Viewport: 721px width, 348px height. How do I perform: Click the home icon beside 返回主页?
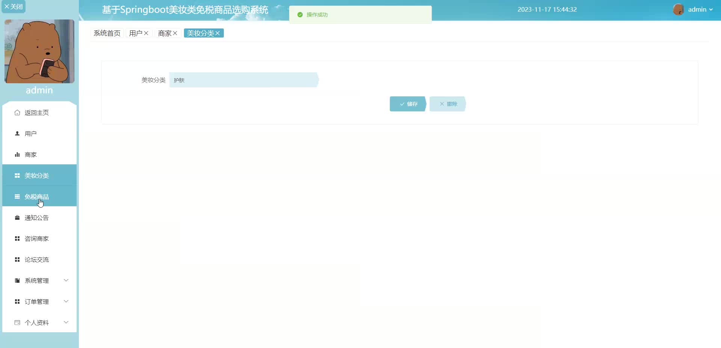click(17, 112)
